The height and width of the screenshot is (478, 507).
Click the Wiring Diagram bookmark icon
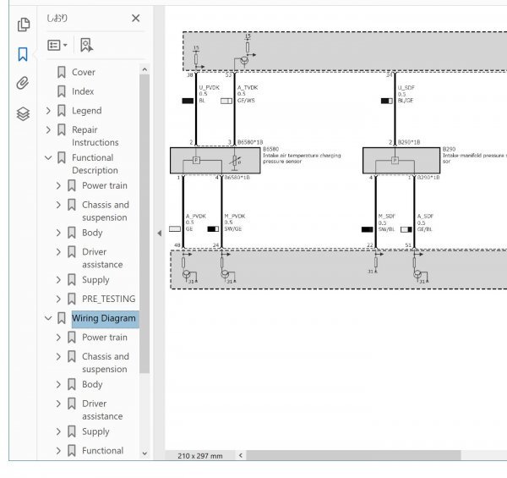[62, 318]
